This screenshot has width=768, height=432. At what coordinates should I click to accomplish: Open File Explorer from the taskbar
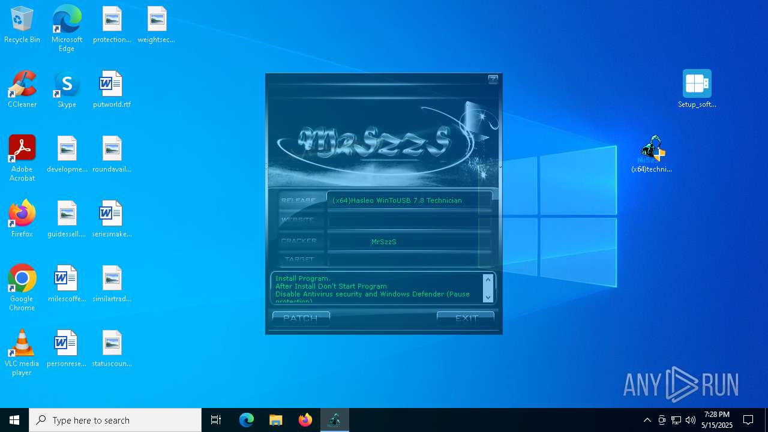(x=276, y=420)
